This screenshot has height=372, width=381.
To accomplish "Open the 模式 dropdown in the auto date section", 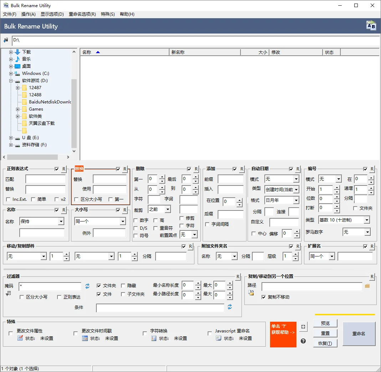I will [281, 179].
